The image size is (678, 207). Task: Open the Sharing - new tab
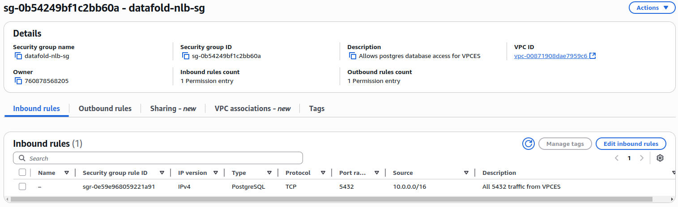pos(173,108)
